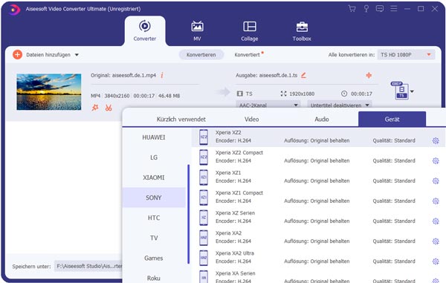This screenshot has height=283, width=446.
Task: Click the Xperia XA2 phone icon
Action: 204,238
